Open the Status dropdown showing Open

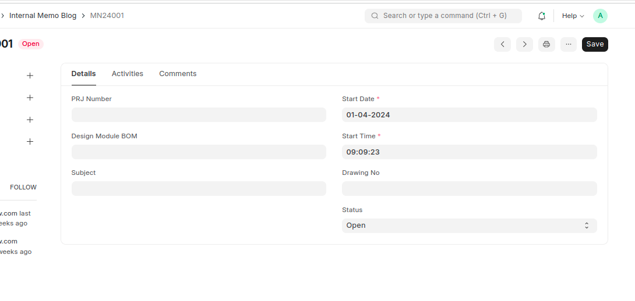(x=469, y=225)
